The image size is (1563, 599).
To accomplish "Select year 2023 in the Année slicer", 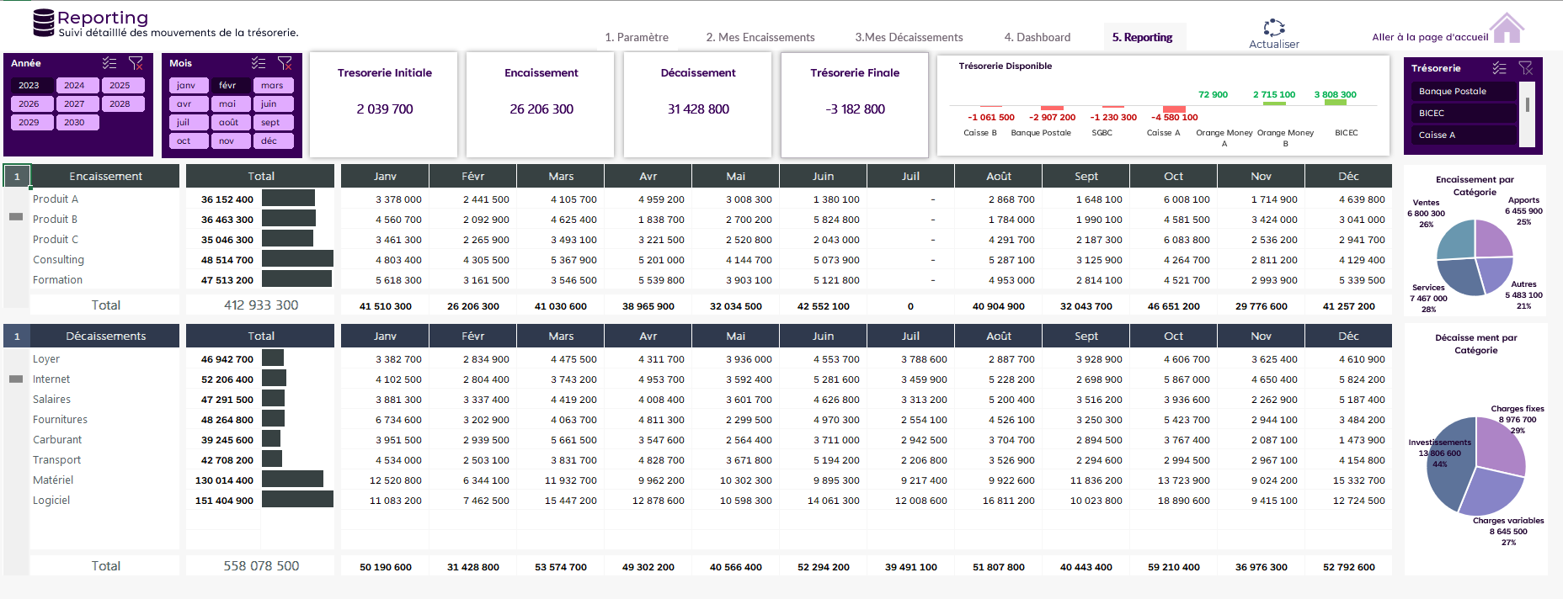I will [x=32, y=85].
